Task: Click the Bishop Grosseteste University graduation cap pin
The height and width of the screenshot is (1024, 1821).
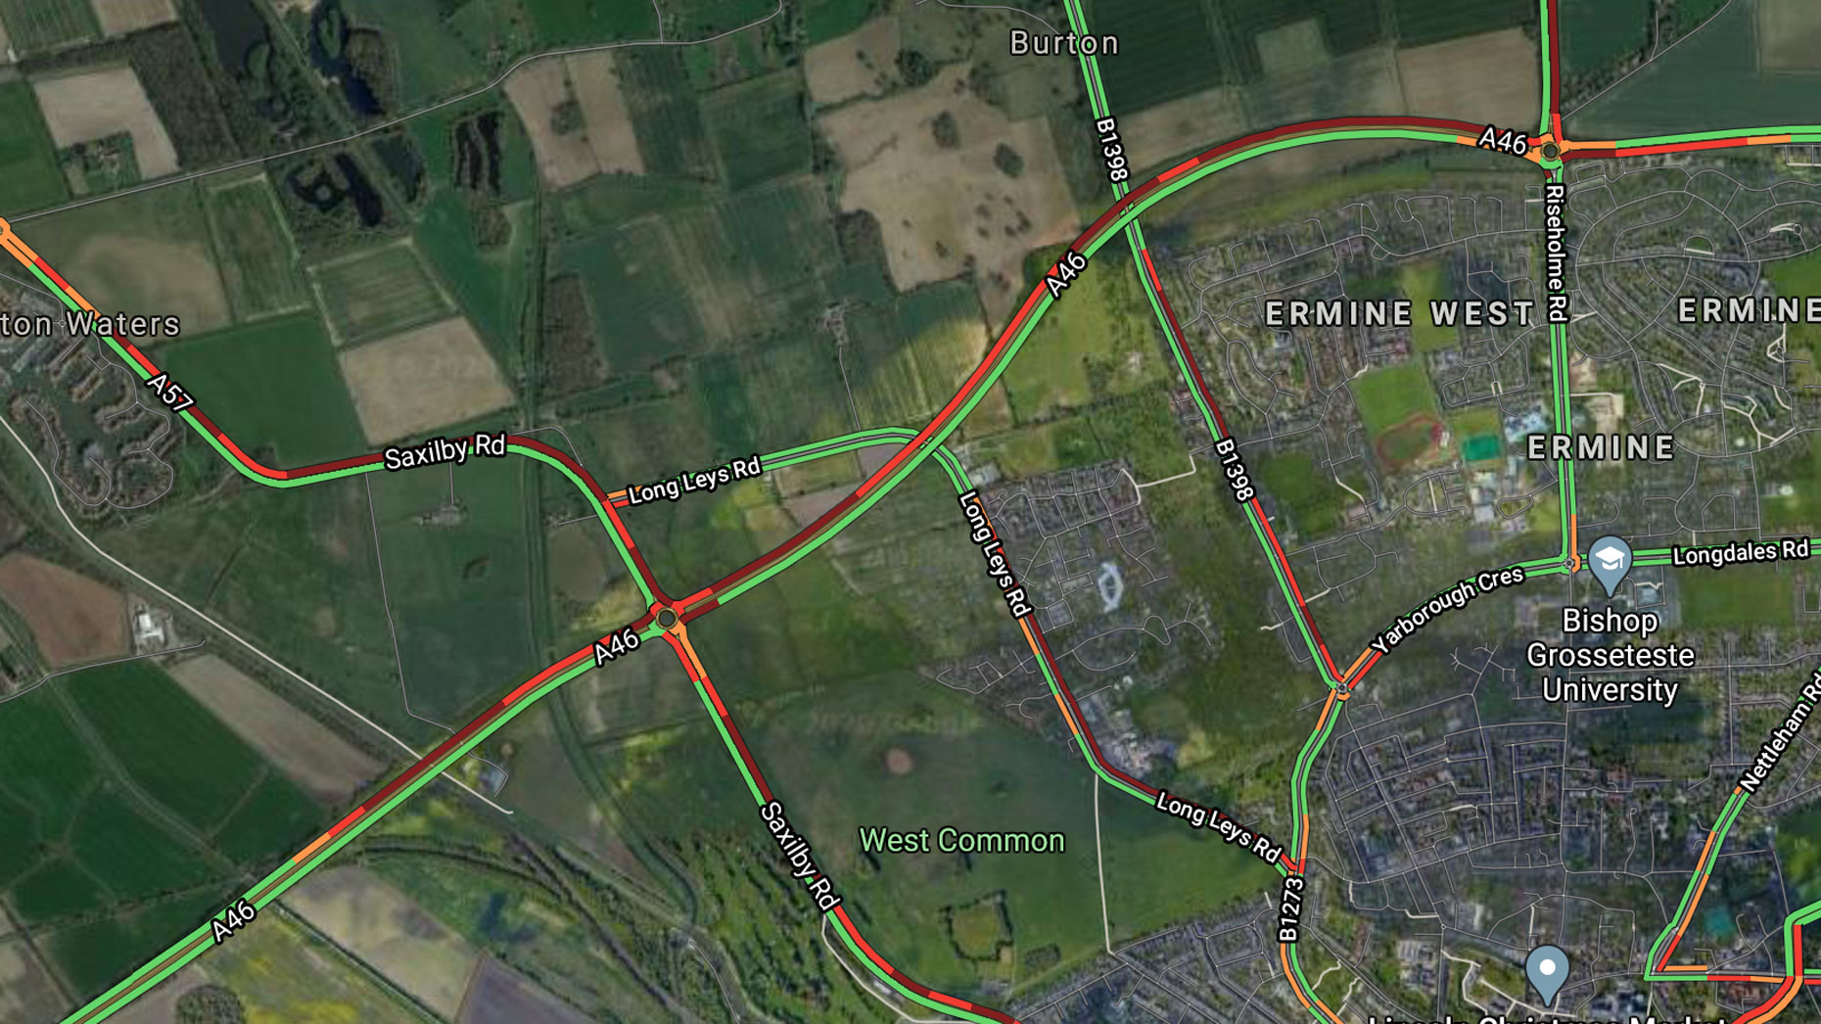Action: click(1610, 563)
